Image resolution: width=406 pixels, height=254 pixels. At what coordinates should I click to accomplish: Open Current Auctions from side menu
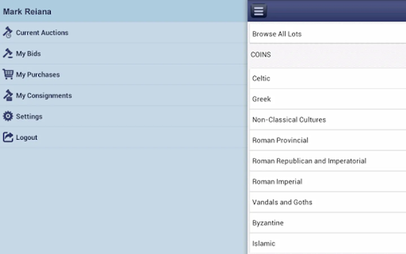point(42,33)
